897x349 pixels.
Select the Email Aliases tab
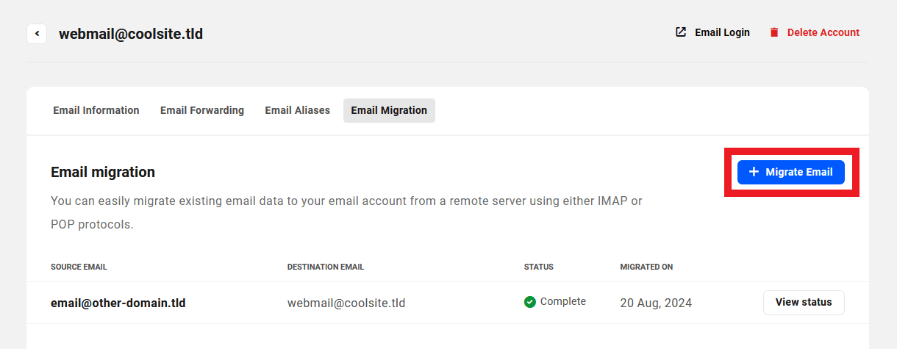[x=298, y=110]
